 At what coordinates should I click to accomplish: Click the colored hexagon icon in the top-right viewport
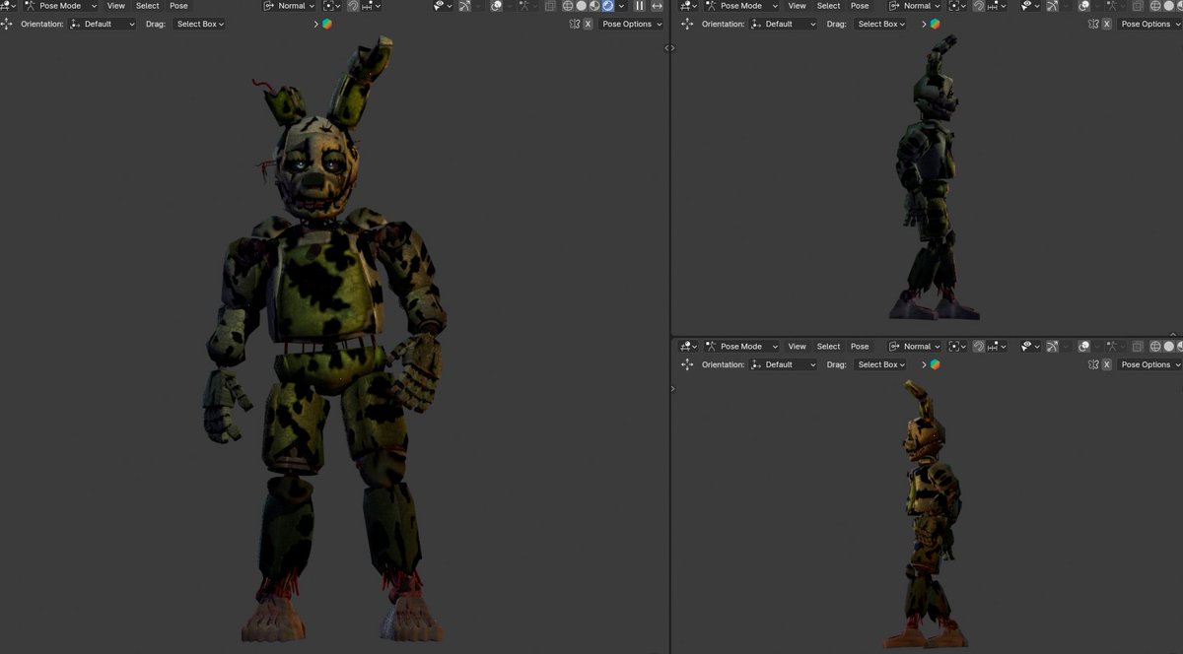point(936,24)
